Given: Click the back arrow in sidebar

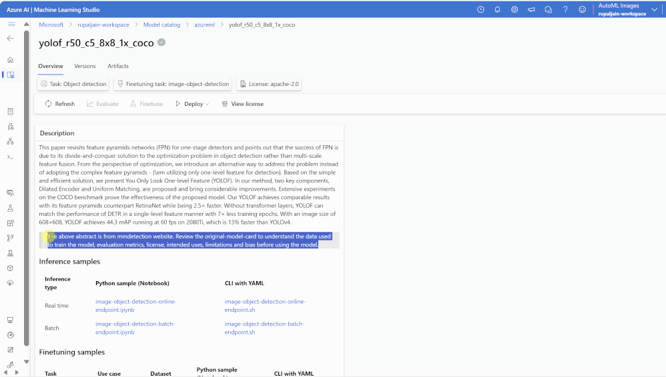Looking at the screenshot, I should [x=11, y=39].
